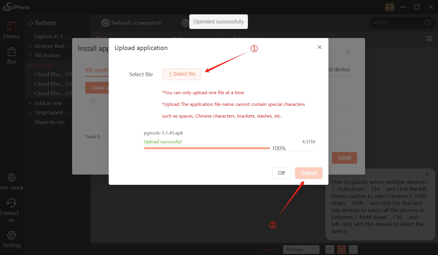Open the Buy sidebar section

click(x=12, y=56)
